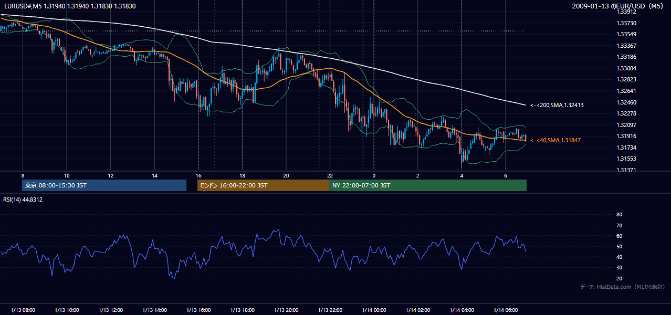Click the 1/13 14:00 time axis label
This screenshot has height=315, width=671.
click(x=154, y=310)
